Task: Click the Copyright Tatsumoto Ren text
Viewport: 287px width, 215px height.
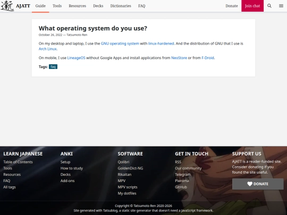Action: pos(143,206)
